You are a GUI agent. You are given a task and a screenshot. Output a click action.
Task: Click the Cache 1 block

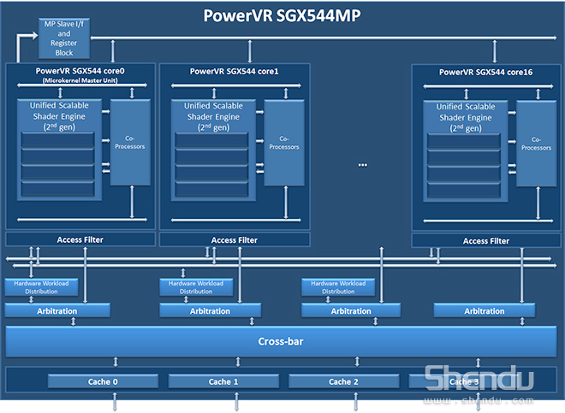[x=223, y=381]
